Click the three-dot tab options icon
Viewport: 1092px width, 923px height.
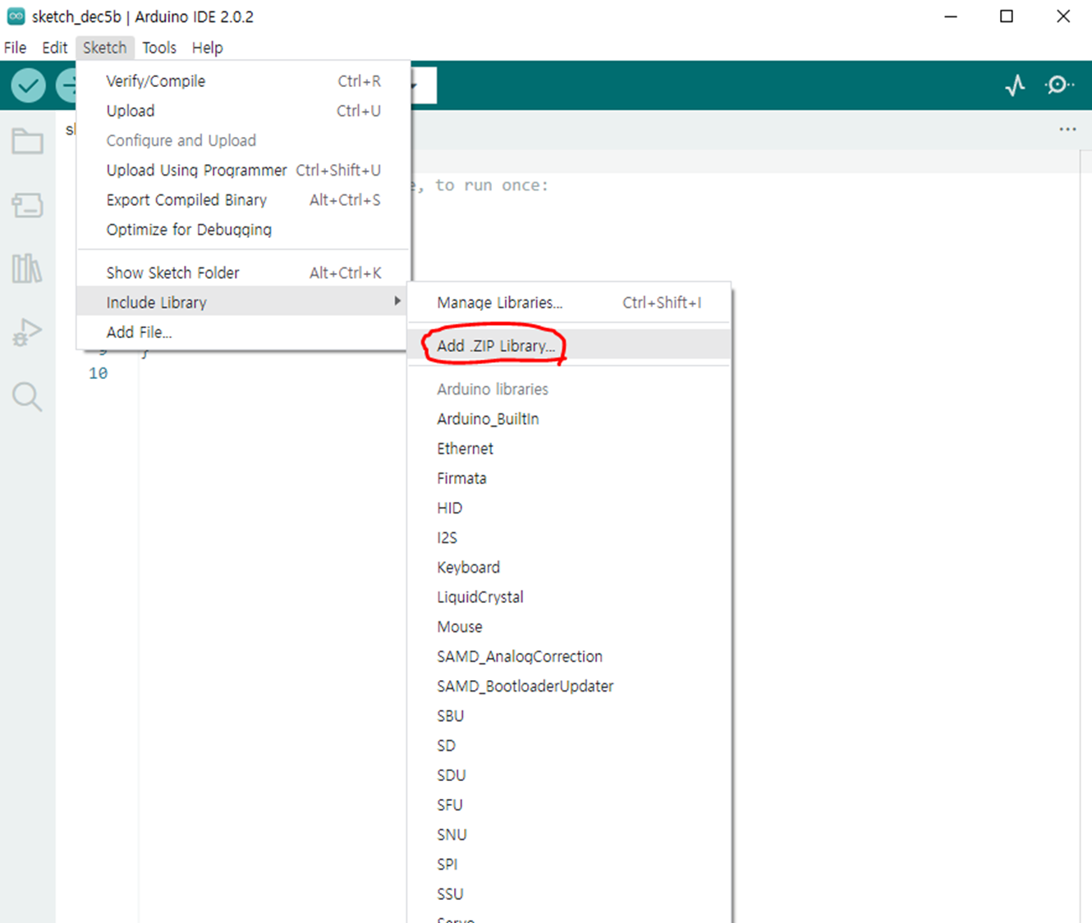pos(1067,129)
